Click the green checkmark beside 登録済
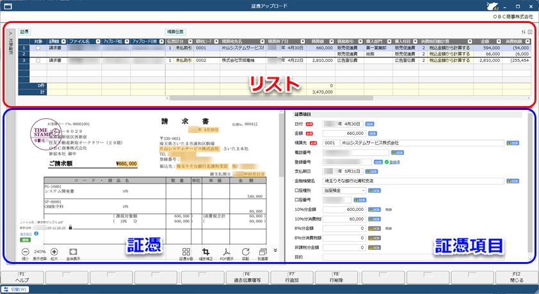The height and width of the screenshot is (294, 539). pyautogui.click(x=387, y=162)
